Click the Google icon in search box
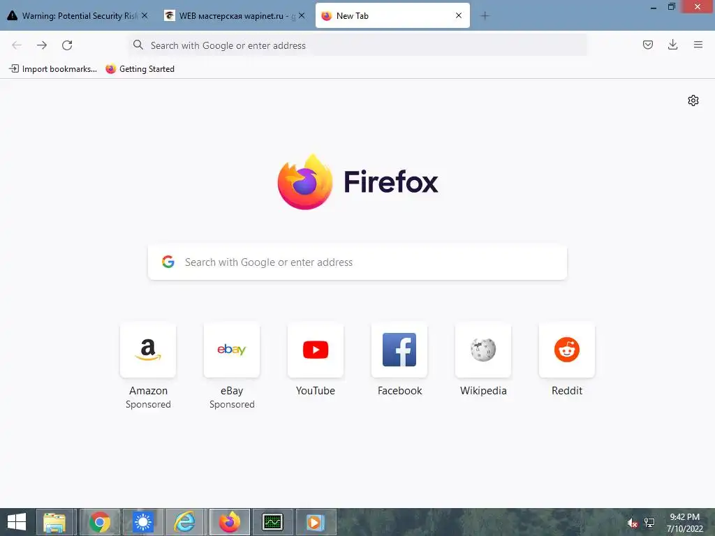Screen dimensions: 715x536 168,262
